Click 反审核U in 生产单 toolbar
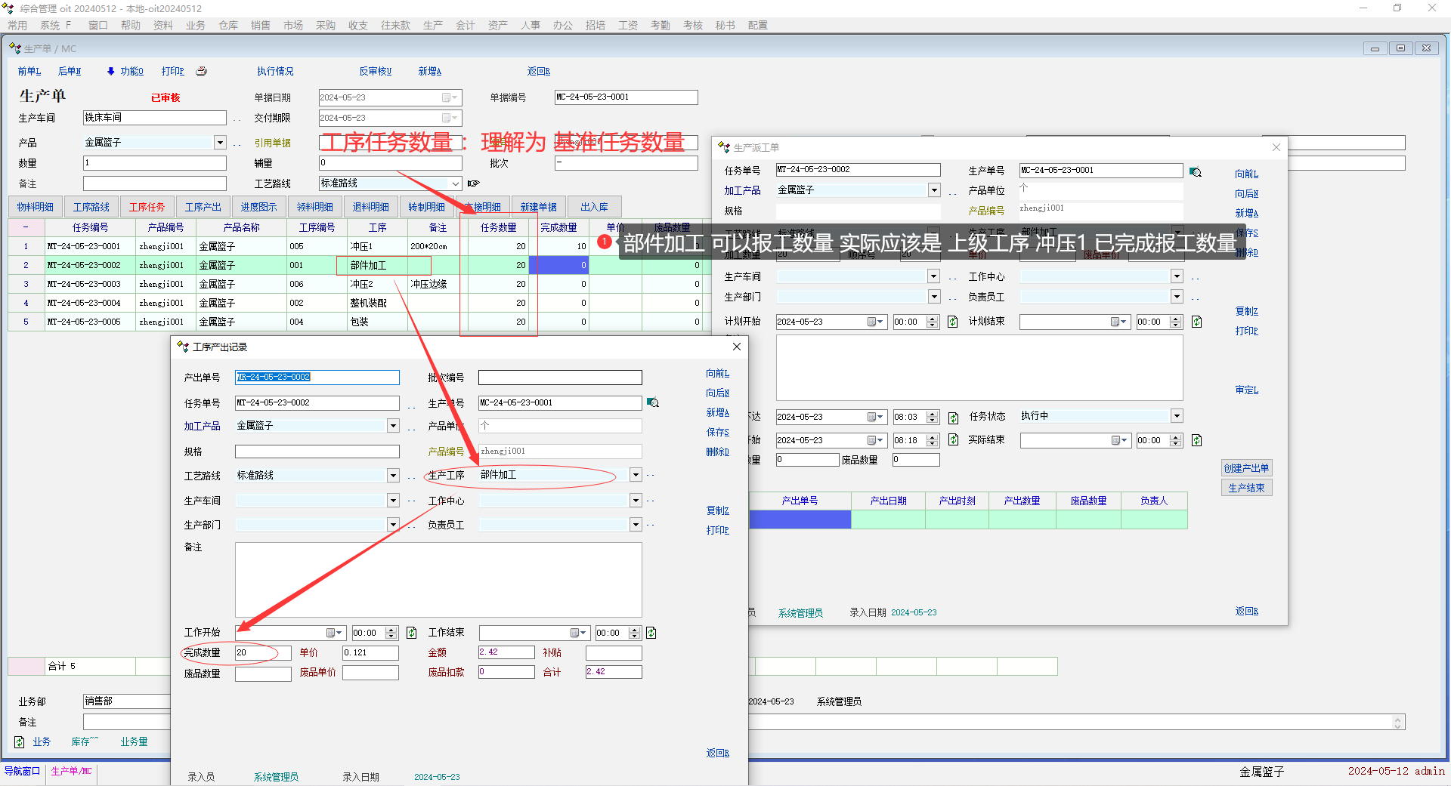The height and width of the screenshot is (786, 1451). click(375, 71)
